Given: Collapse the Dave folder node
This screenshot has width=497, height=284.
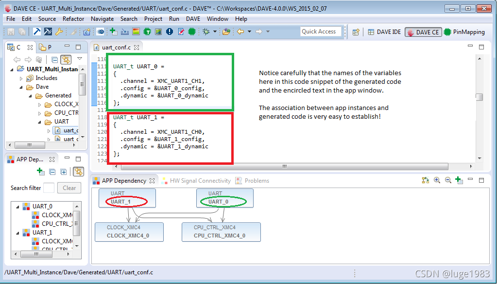Looking at the screenshot, I should tap(21, 87).
